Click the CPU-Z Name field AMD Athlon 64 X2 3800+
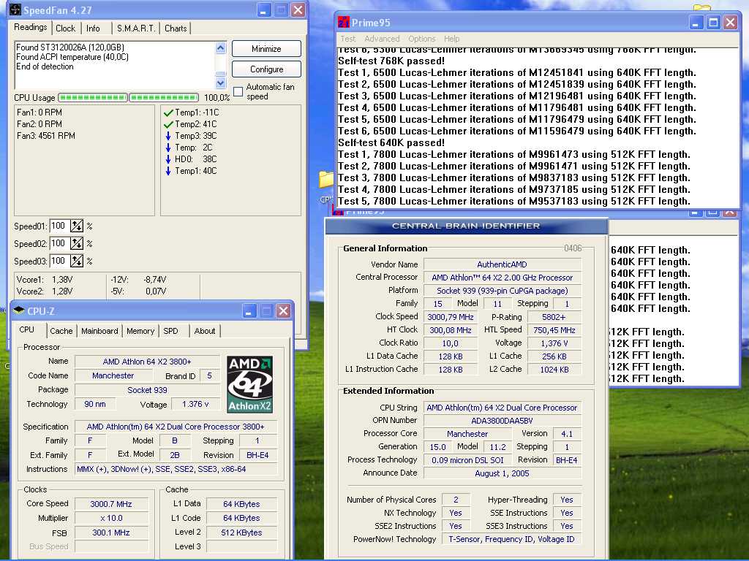Screen dimensions: 749x561 tap(147, 362)
